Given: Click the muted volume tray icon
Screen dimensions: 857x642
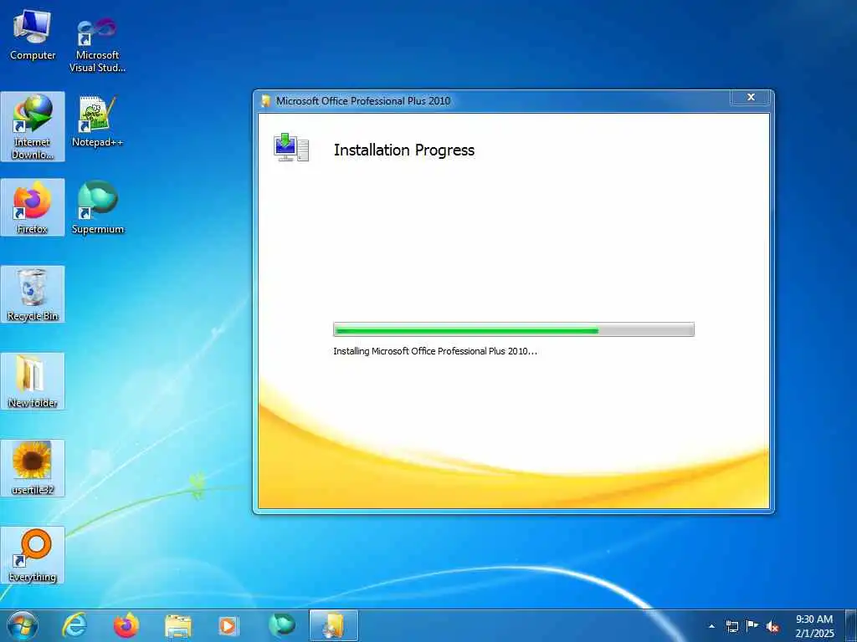Looking at the screenshot, I should pyautogui.click(x=772, y=626).
